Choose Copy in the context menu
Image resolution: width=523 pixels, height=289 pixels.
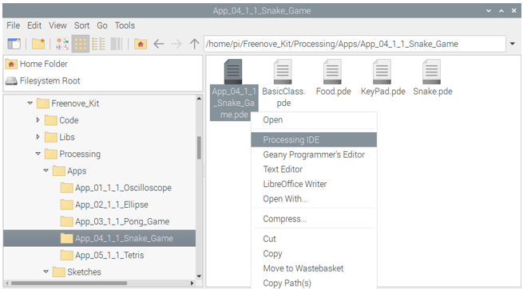point(314,253)
